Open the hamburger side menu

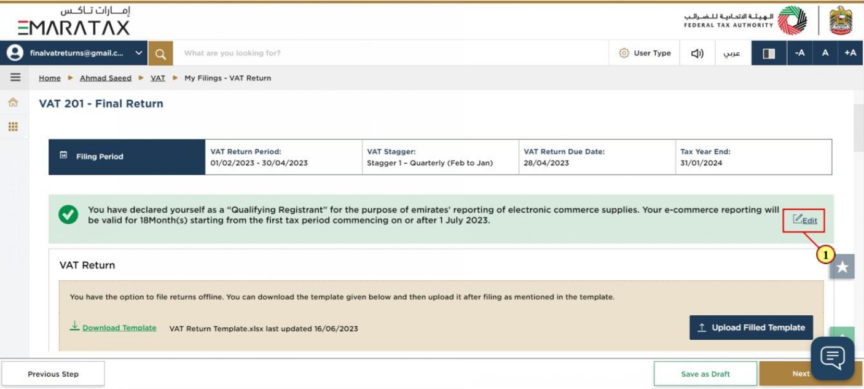[15, 77]
